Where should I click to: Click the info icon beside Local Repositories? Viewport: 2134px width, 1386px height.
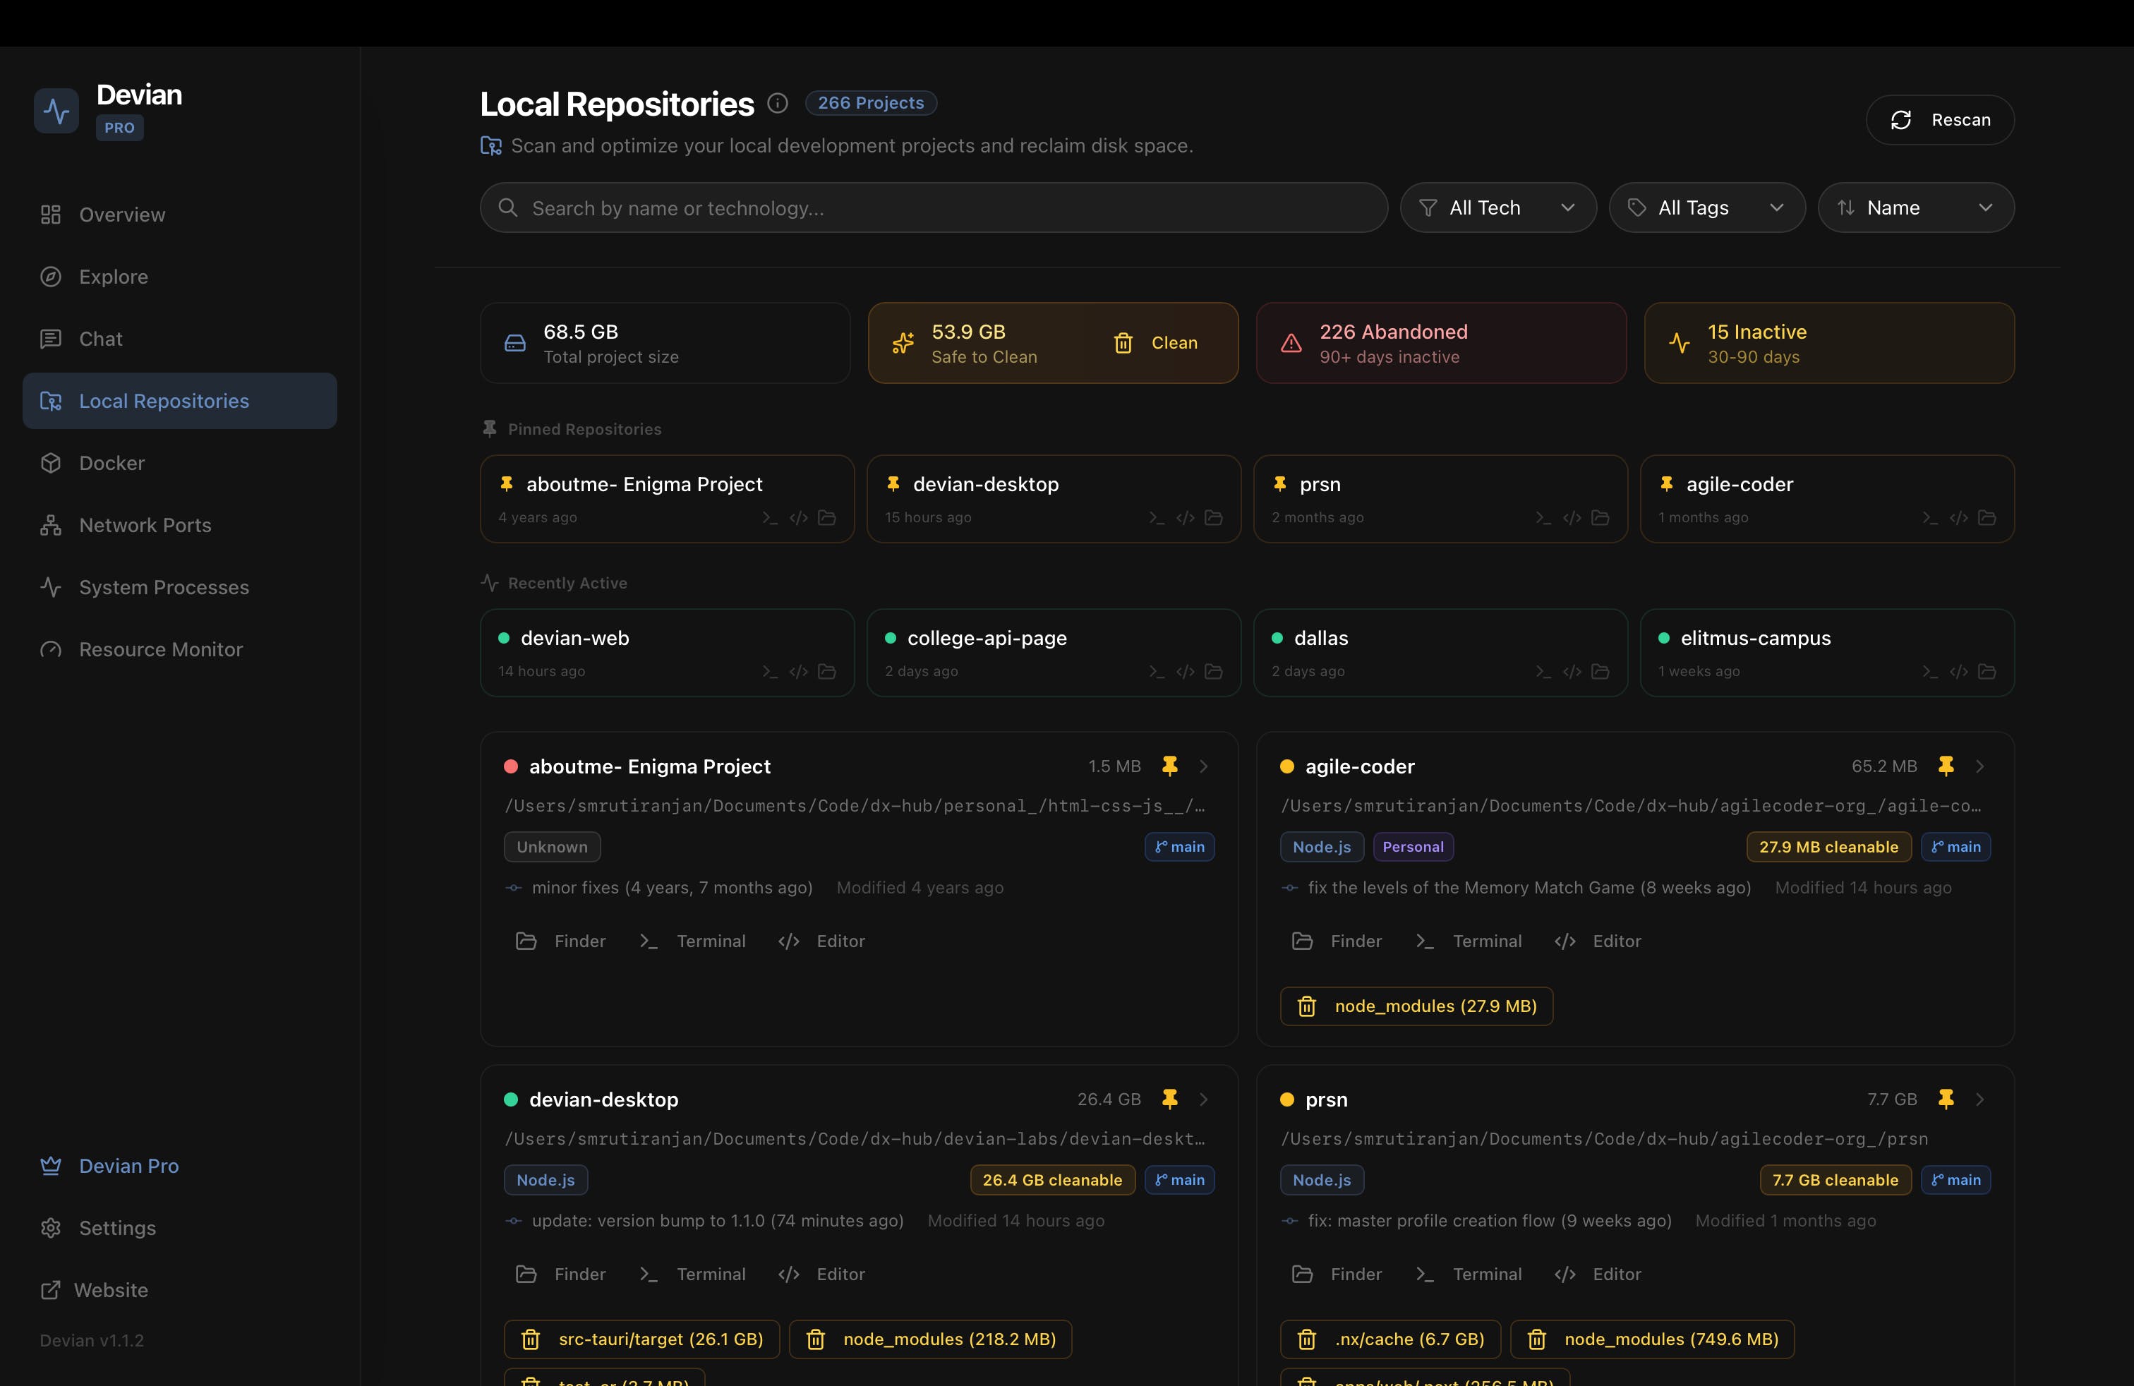point(778,103)
